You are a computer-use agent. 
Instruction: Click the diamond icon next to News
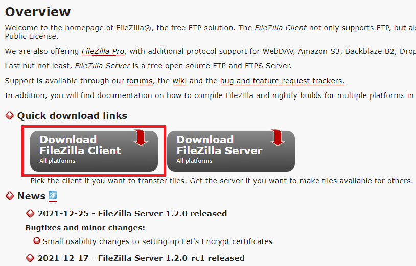click(x=10, y=196)
